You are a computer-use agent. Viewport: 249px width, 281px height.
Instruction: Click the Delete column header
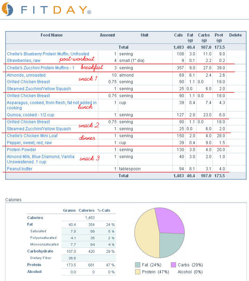tap(235, 35)
